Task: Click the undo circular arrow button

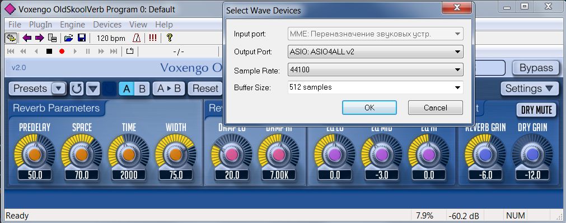Action: point(76,89)
